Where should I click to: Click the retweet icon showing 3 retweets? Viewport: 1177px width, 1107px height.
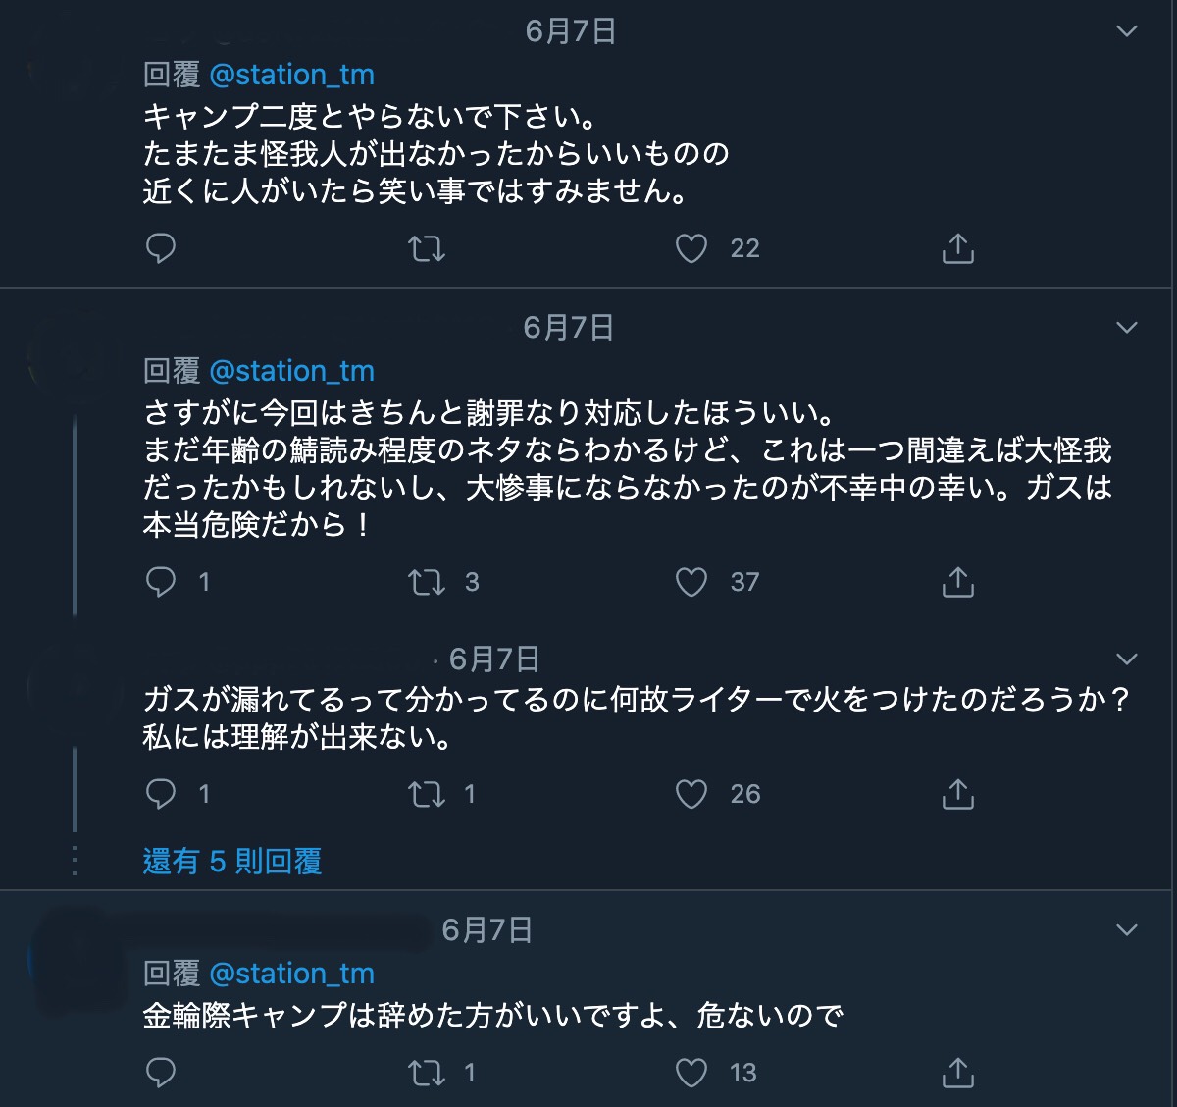427,582
